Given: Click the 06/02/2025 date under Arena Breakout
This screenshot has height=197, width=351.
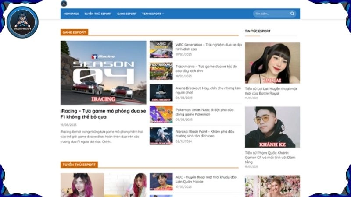Looking at the screenshot, I should coord(184,98).
